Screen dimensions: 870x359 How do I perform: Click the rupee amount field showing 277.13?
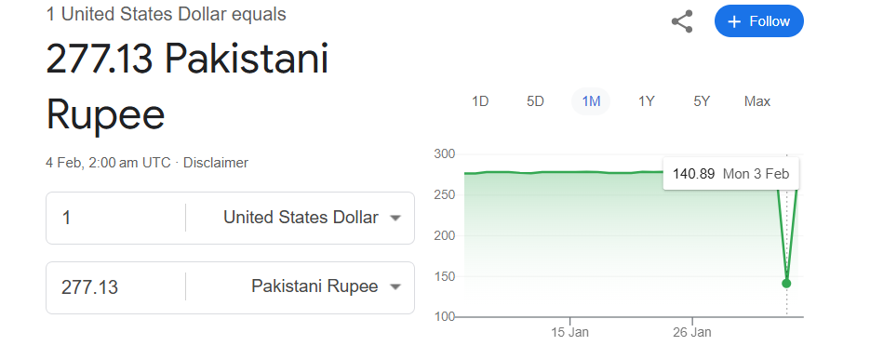[115, 286]
